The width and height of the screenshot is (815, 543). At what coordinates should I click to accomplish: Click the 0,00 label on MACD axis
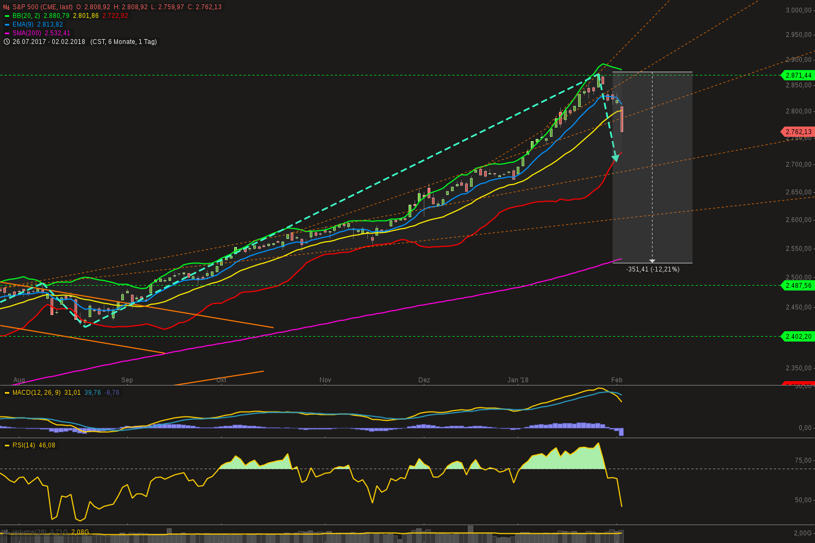(x=805, y=428)
